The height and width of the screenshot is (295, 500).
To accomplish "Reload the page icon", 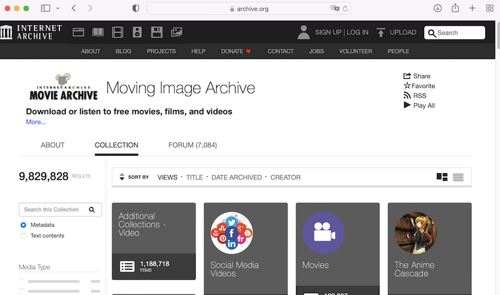I will pos(345,9).
